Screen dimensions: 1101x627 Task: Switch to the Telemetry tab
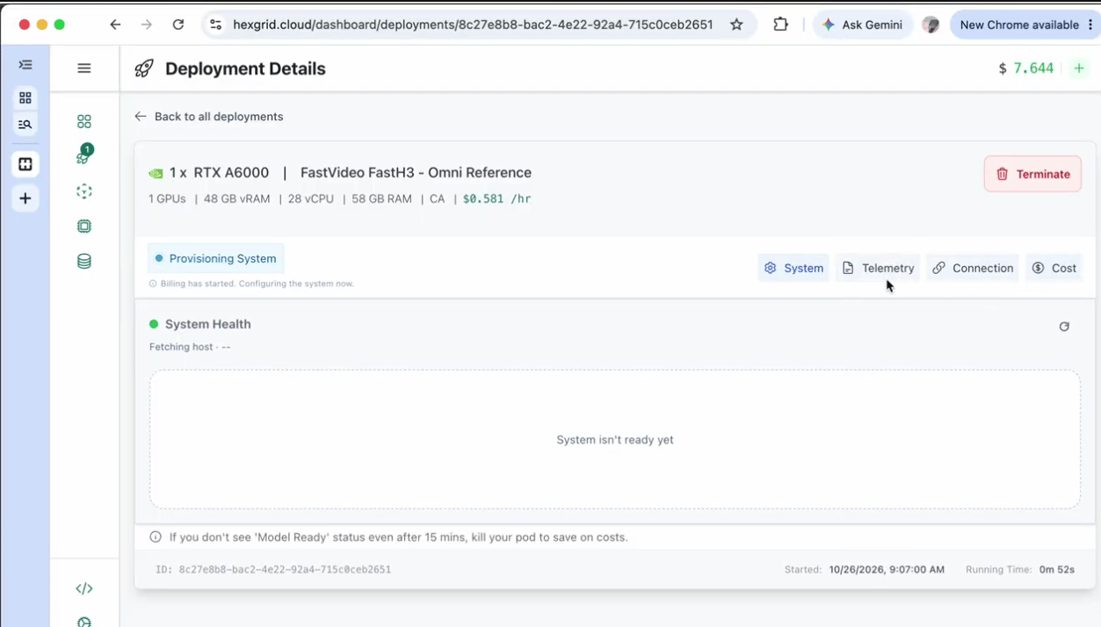(878, 268)
